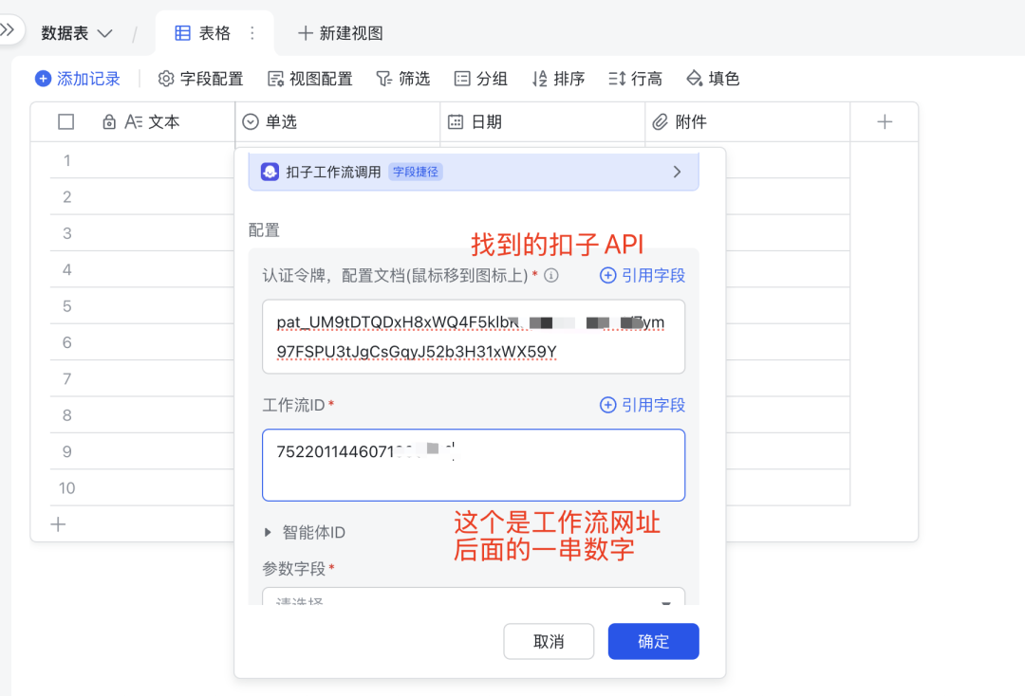Screen dimensions: 1025x696
Task: Click the 字段捷径 tag
Action: (x=416, y=172)
